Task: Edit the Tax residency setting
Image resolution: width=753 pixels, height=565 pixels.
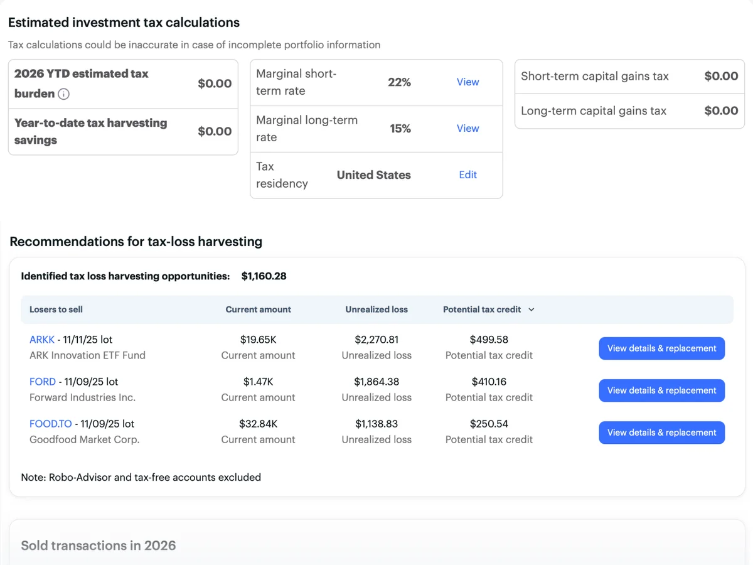Action: click(x=467, y=175)
